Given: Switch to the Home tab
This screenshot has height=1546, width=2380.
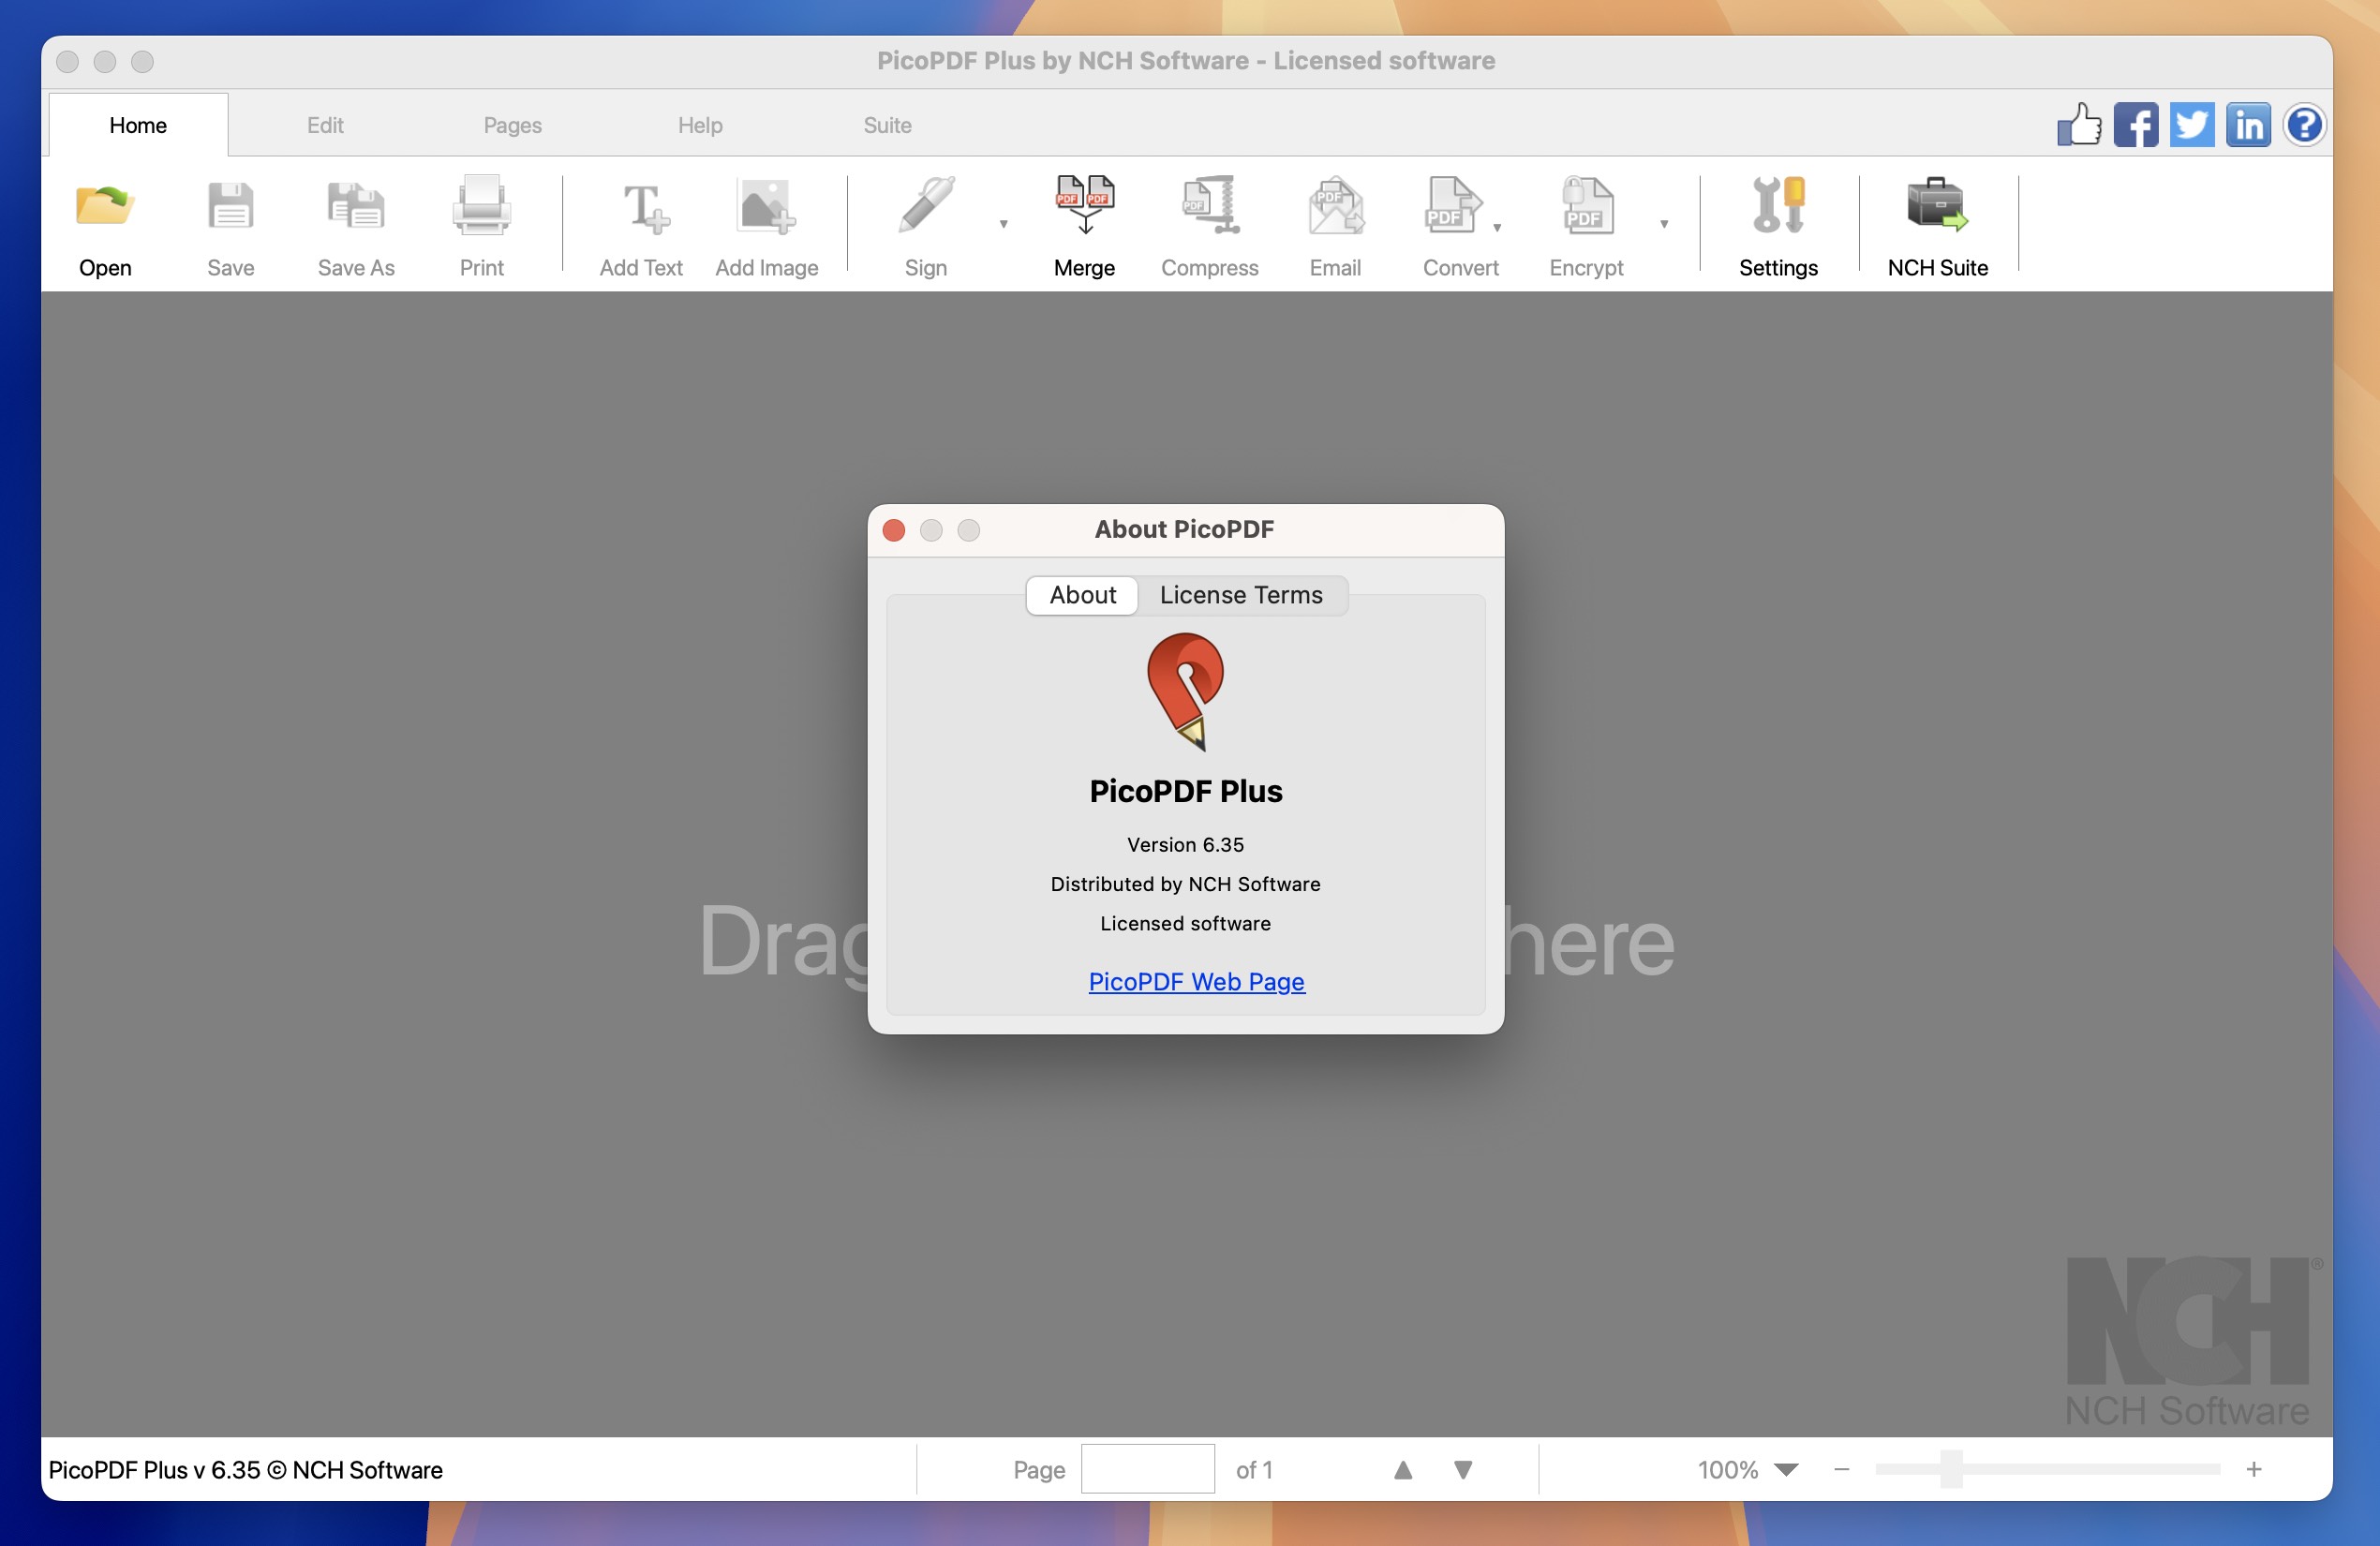Looking at the screenshot, I should (138, 125).
